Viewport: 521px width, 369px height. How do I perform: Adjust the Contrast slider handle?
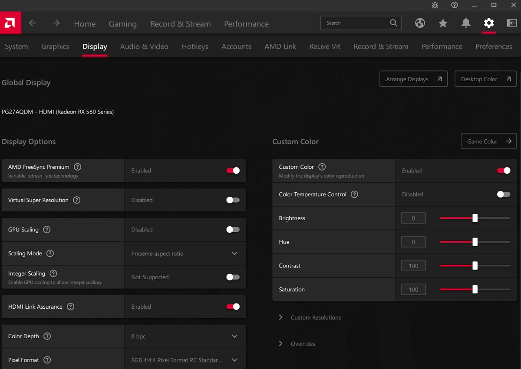475,266
